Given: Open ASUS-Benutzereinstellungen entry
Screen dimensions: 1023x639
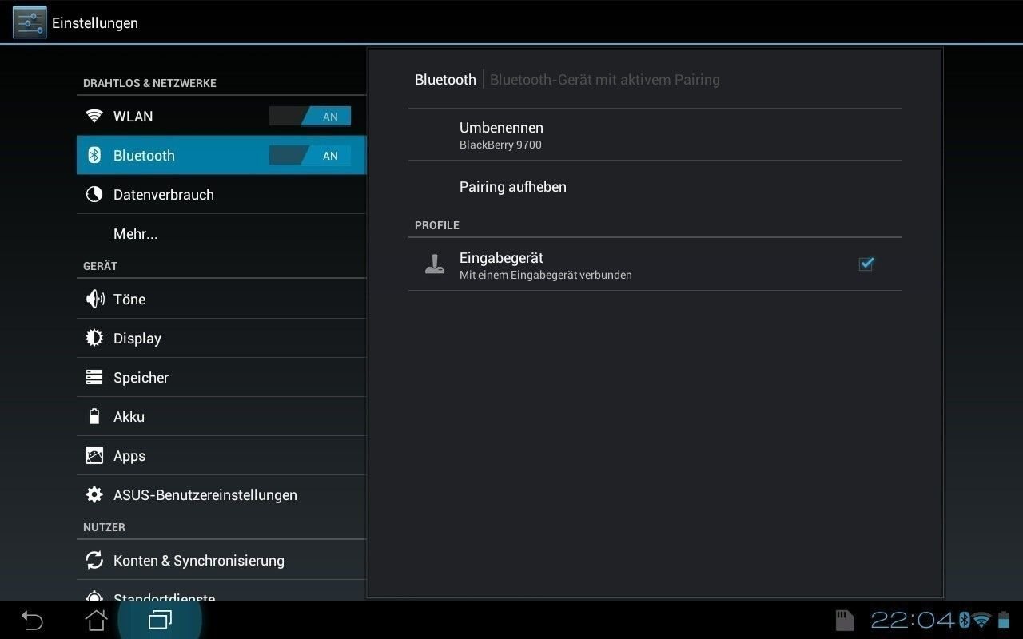Looking at the screenshot, I should pyautogui.click(x=221, y=494).
